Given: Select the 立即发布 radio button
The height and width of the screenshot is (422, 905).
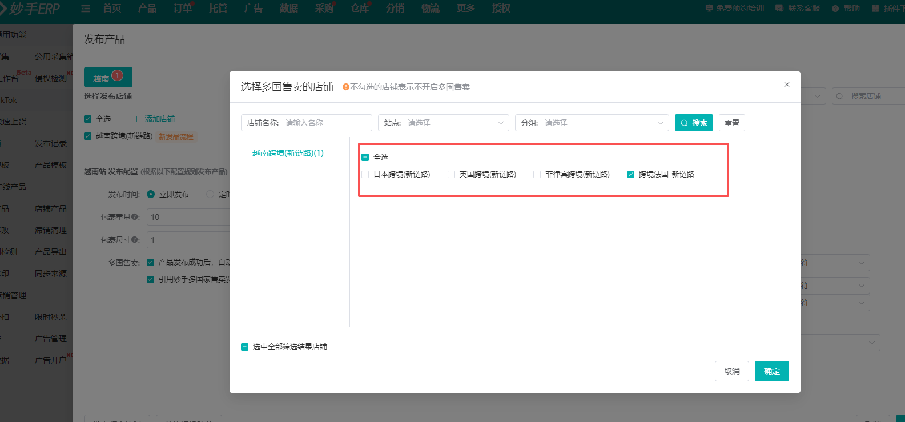Looking at the screenshot, I should pos(151,194).
